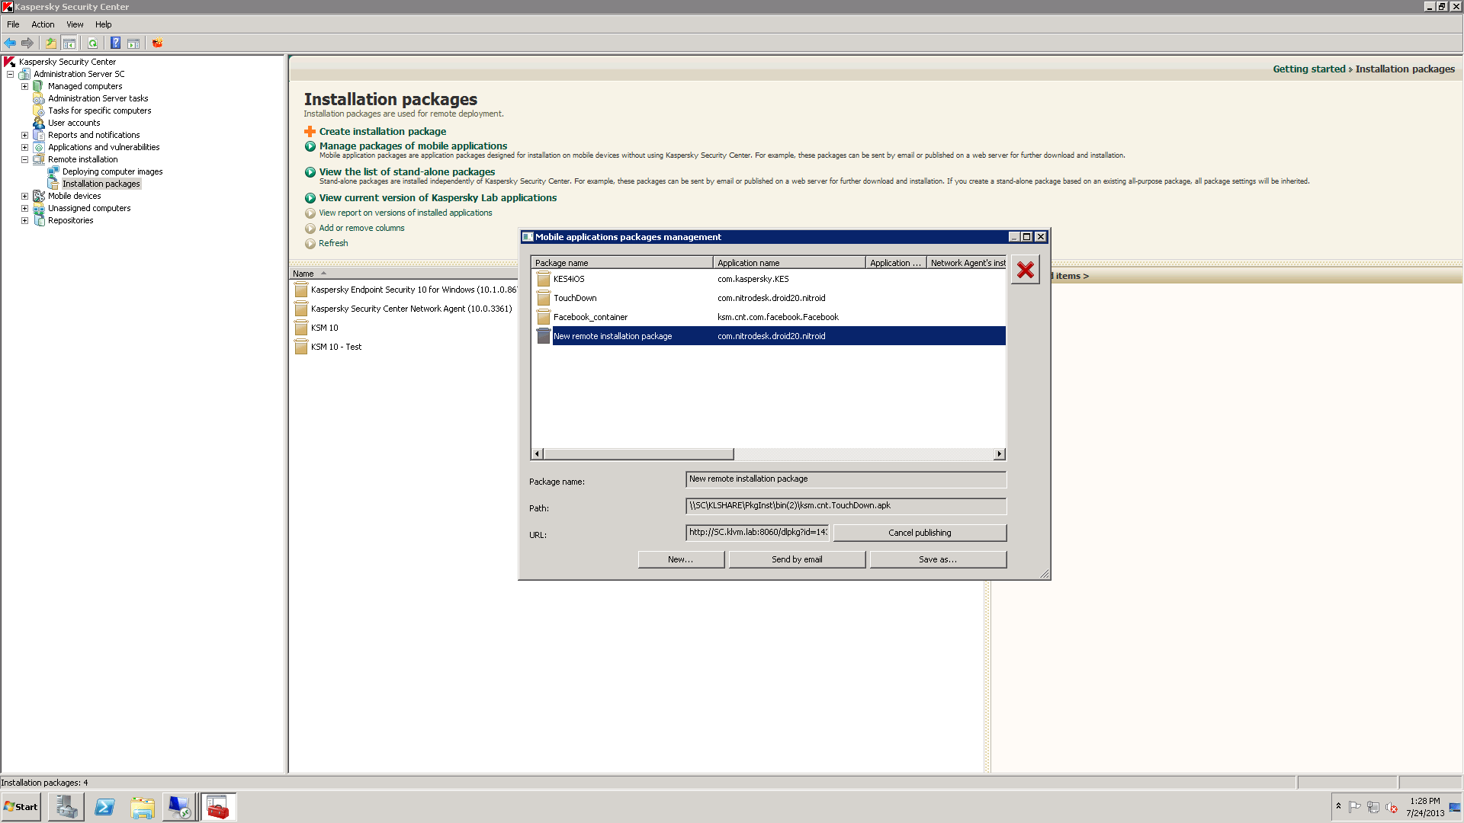Screen dimensions: 1464x823
Task: Click the KES4iOS package icon
Action: 544,279
